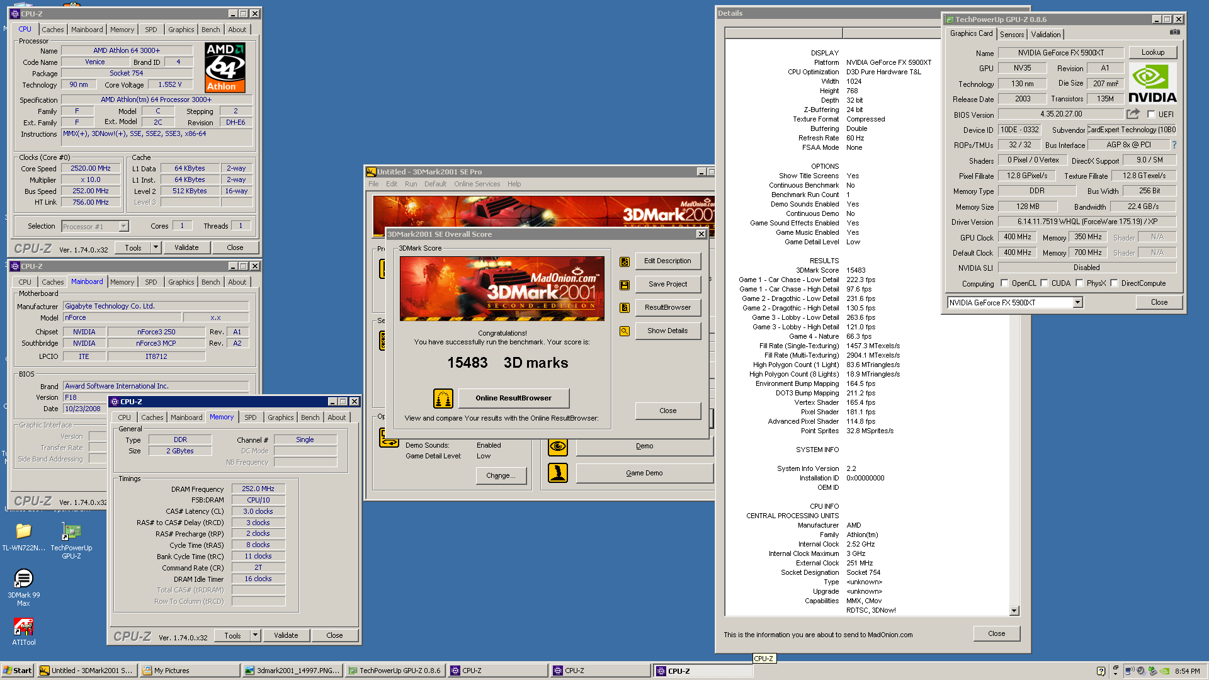Click the Demo button in 3DMark2001
Image resolution: width=1209 pixels, height=680 pixels.
644,446
